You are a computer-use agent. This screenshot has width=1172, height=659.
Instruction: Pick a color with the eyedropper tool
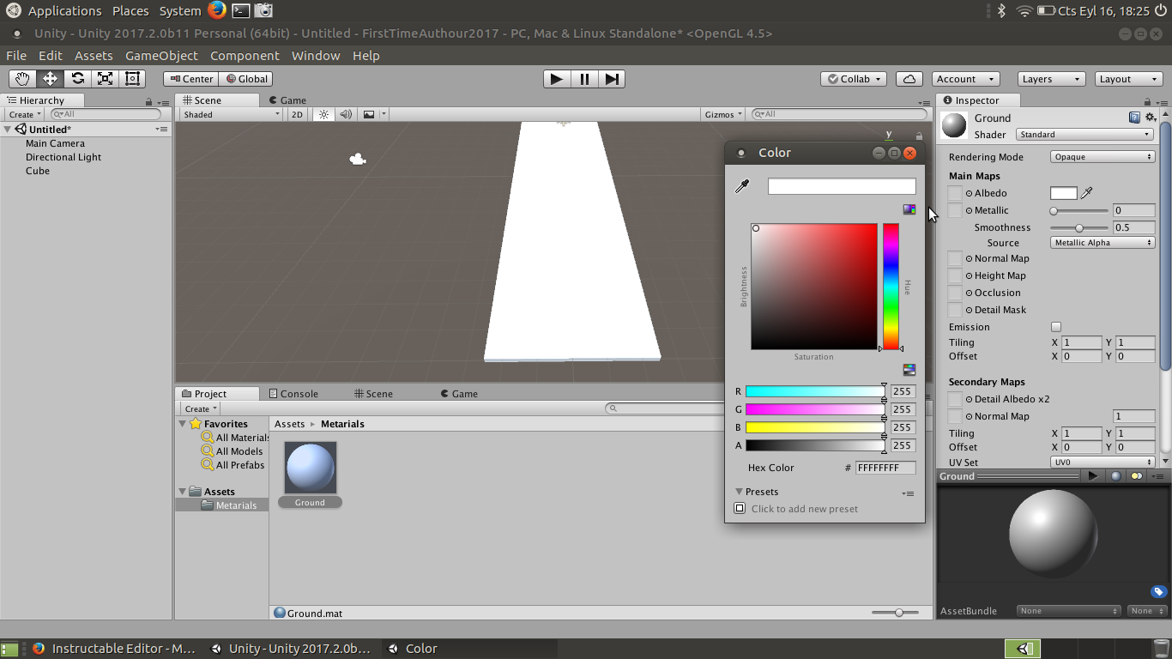[x=741, y=185]
